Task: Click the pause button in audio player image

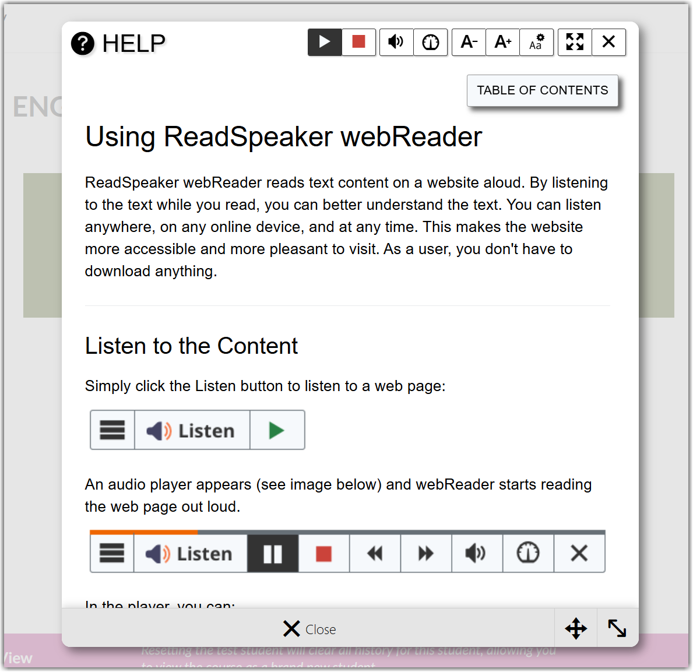Action: coord(273,553)
